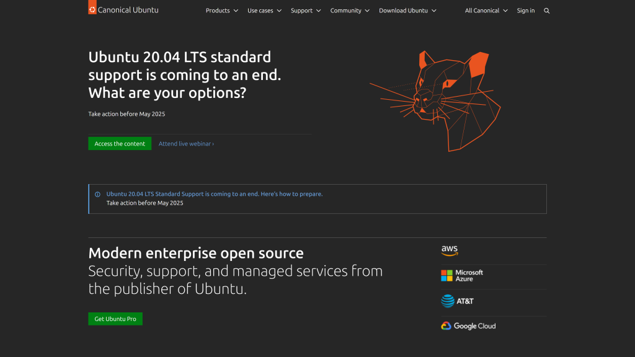
Task: Click the Access the content button
Action: tap(120, 144)
